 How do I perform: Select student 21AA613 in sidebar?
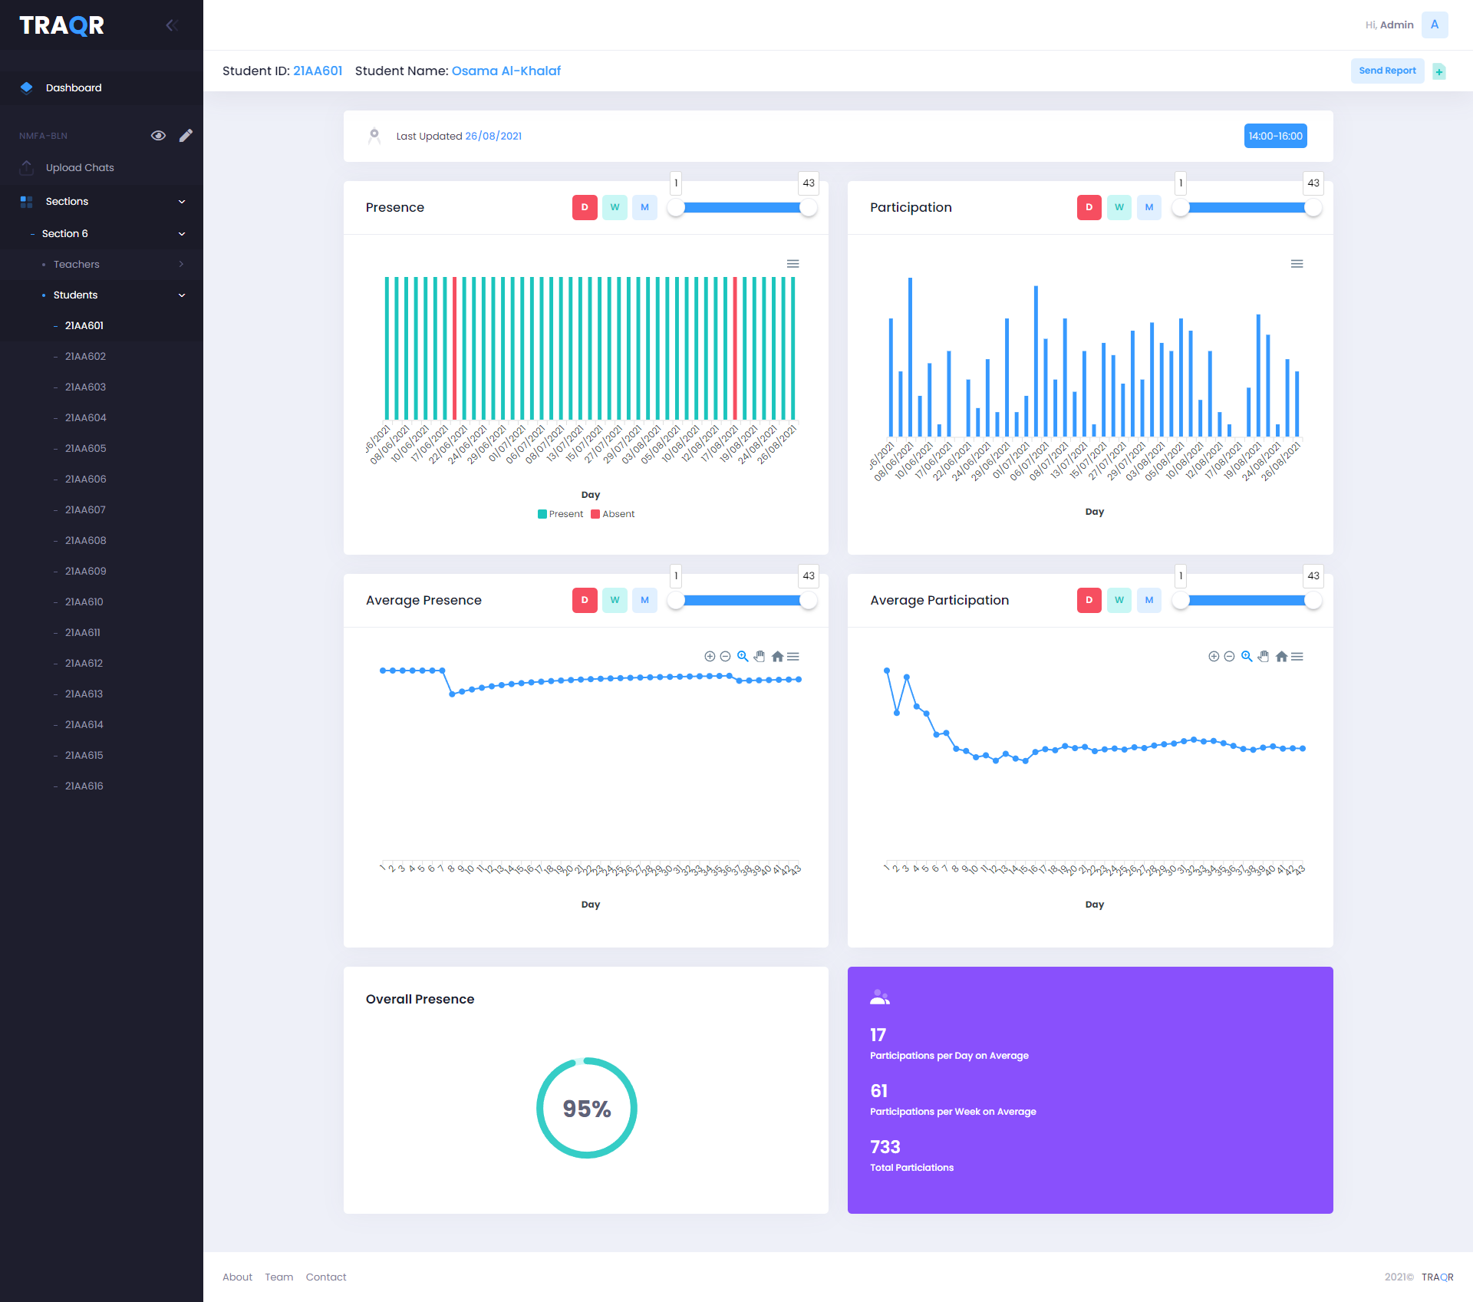click(x=101, y=694)
